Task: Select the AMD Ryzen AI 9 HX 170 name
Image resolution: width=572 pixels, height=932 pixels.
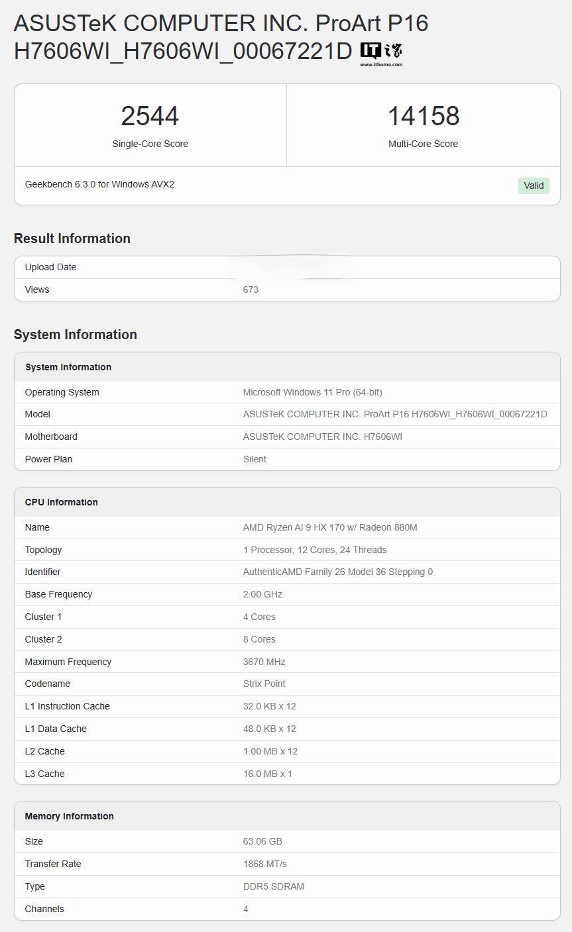Action: click(330, 527)
